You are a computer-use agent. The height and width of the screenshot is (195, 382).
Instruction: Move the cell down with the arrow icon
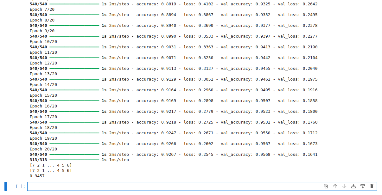point(344,186)
